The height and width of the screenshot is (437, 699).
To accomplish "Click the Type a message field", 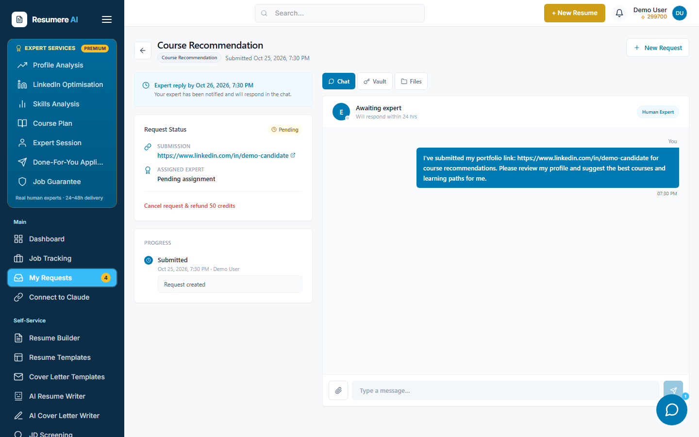I will pos(506,390).
